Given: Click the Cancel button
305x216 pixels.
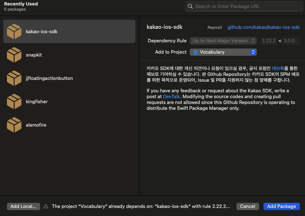Looking at the screenshot, I should tap(247, 206).
